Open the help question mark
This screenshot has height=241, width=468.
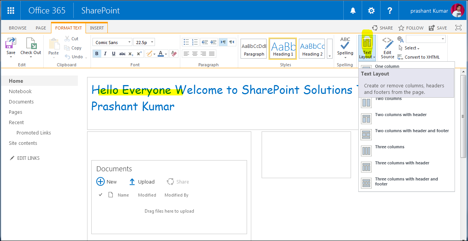coord(390,11)
